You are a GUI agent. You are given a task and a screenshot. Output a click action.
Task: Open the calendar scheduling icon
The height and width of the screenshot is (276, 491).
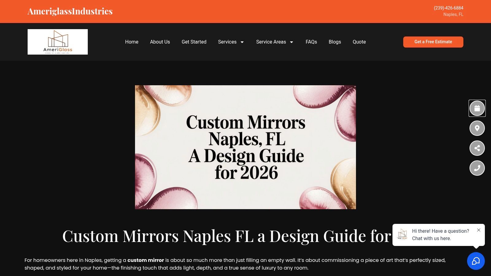[x=477, y=108]
